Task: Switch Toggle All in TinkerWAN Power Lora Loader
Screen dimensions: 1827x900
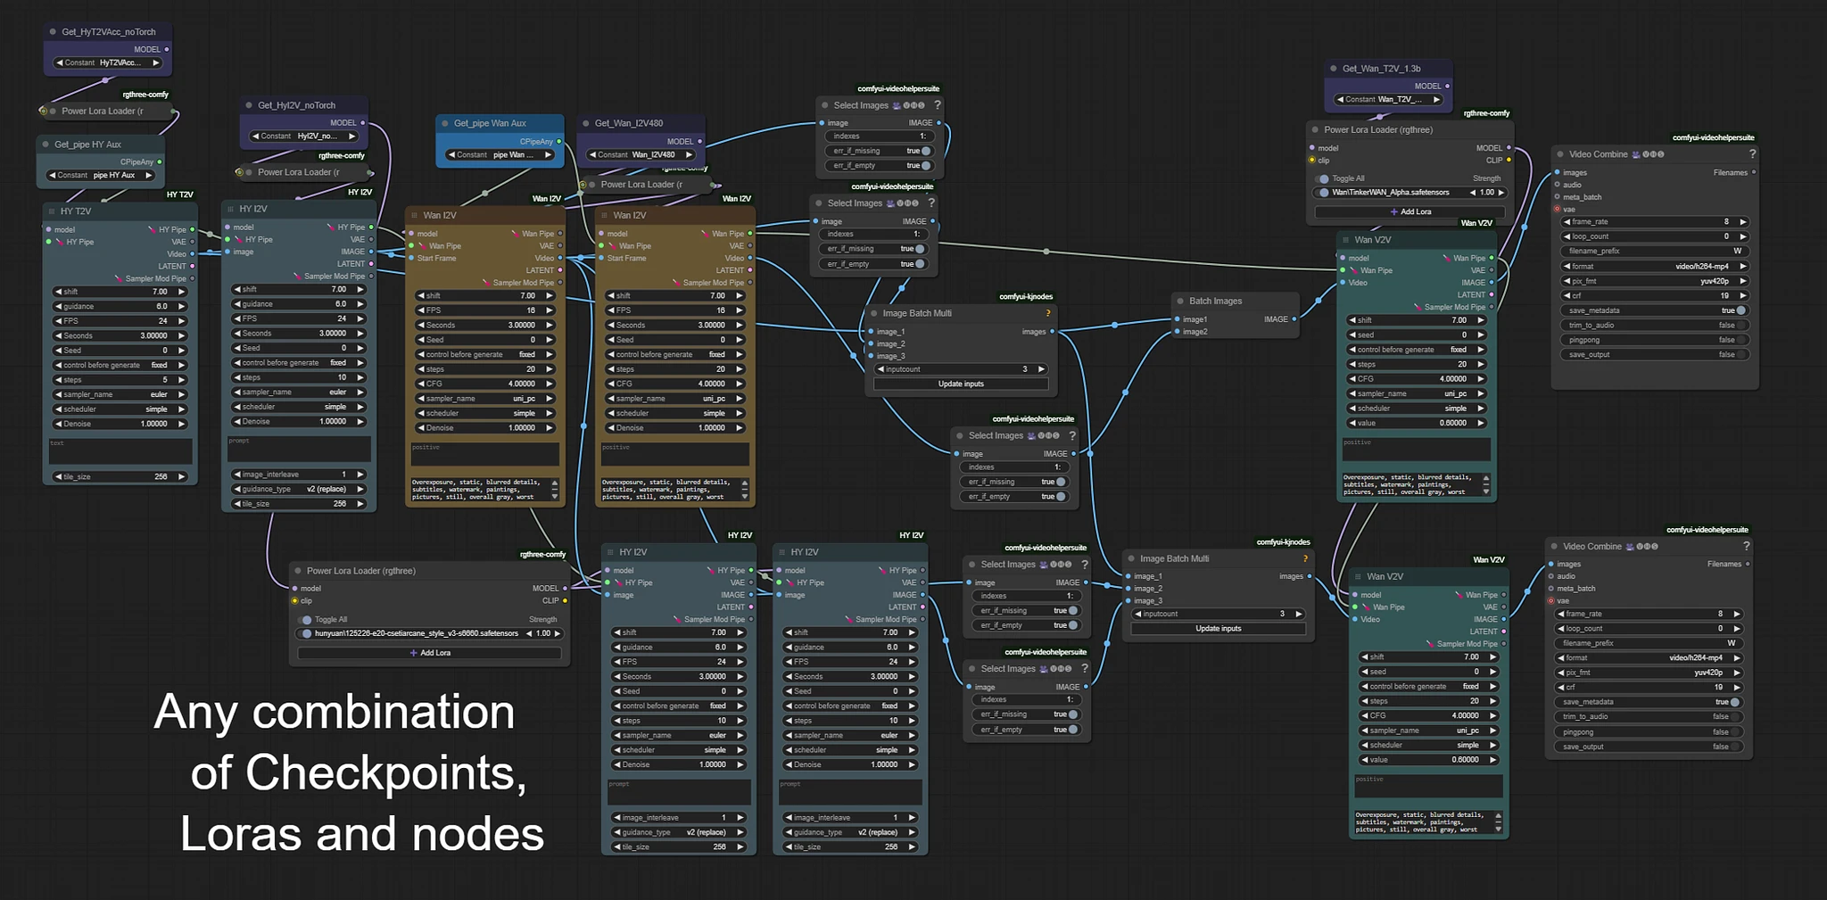Action: pyautogui.click(x=1324, y=178)
